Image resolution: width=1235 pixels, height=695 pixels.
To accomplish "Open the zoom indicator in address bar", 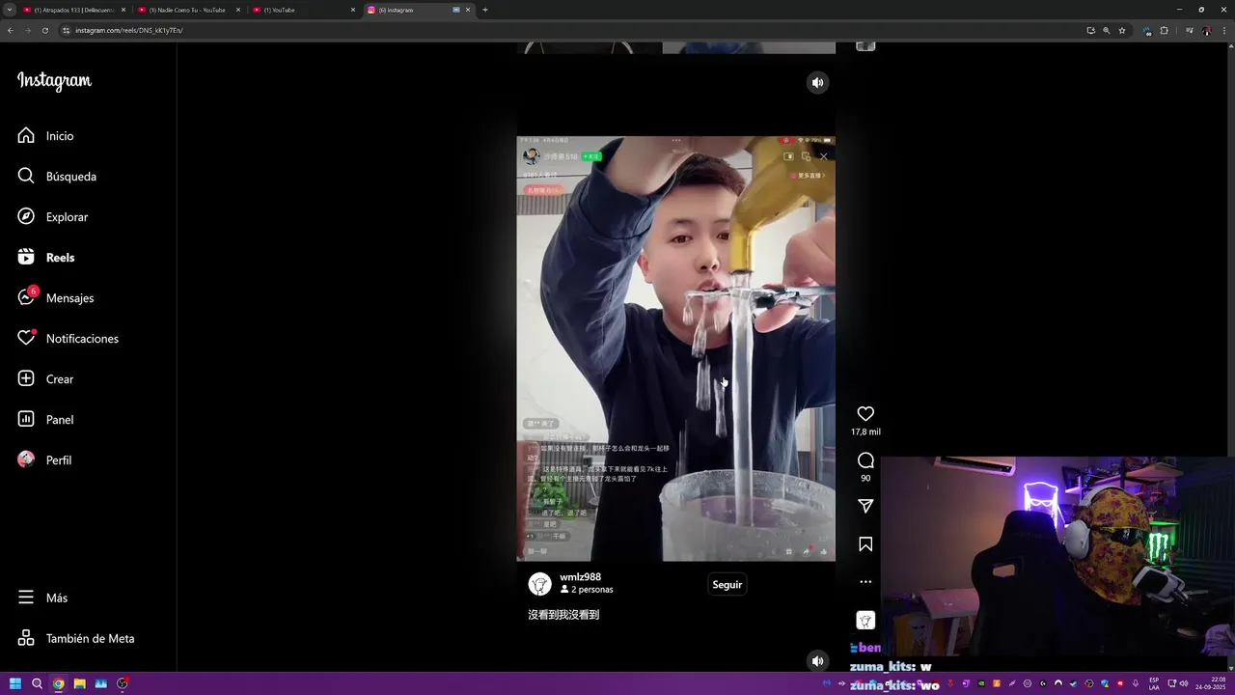I will click(x=1106, y=30).
